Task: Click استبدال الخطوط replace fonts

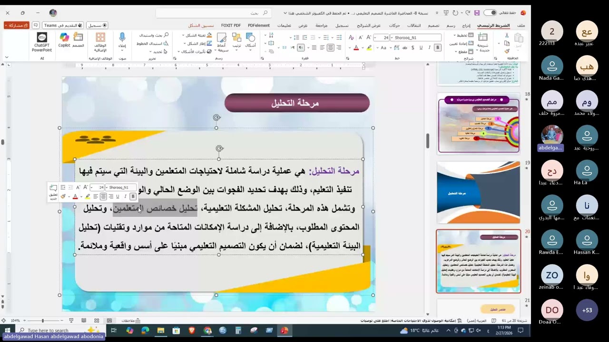Action: [152, 43]
